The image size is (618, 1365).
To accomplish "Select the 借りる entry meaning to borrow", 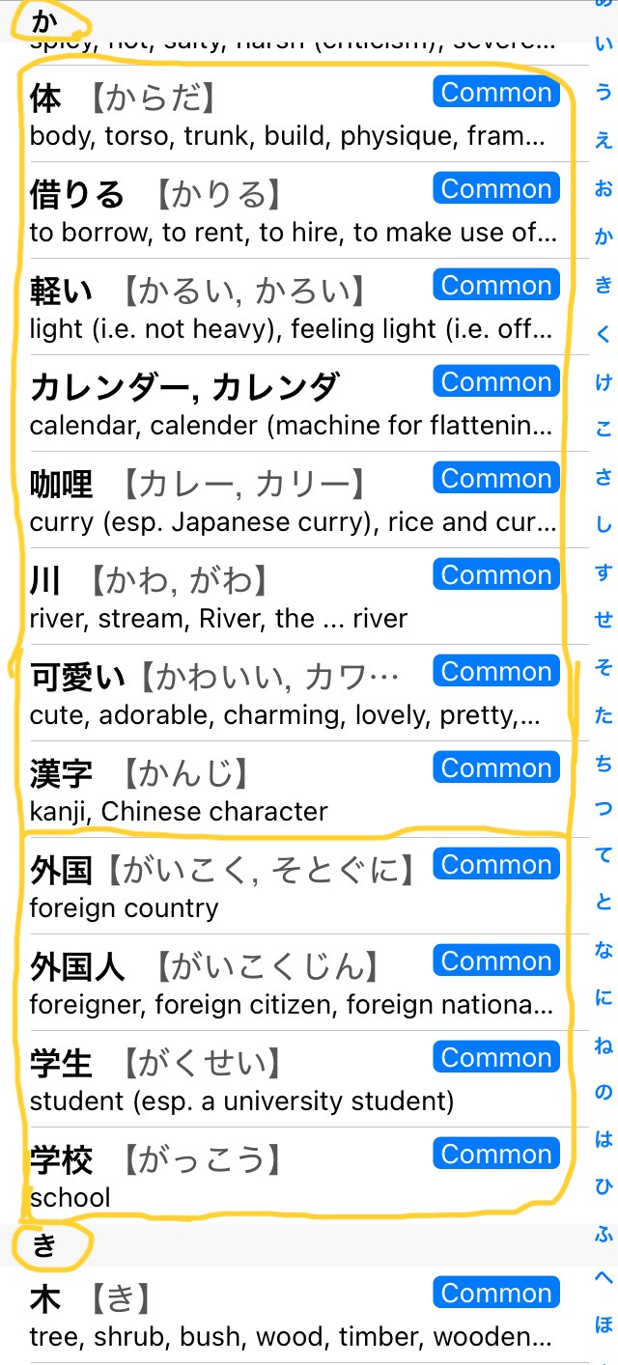I will (x=290, y=211).
